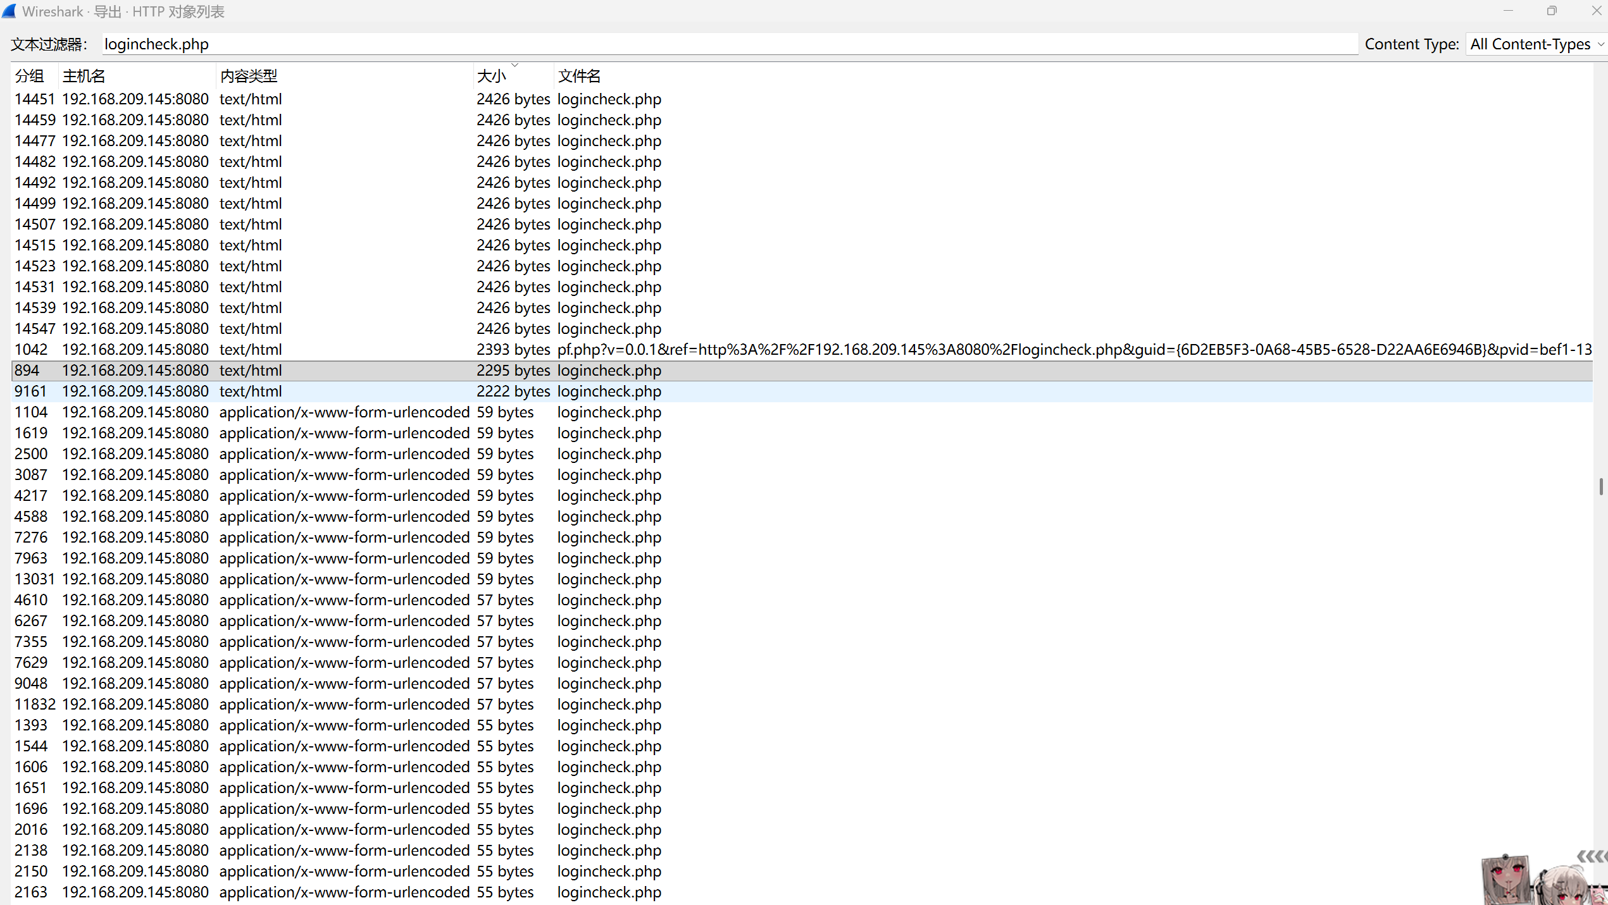Screen dimensions: 1608x905
Task: Click the Wireshark fin logo icon
Action: coord(9,11)
